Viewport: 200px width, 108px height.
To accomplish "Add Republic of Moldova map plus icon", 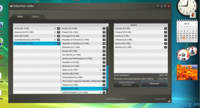I will pyautogui.click(x=104, y=44).
